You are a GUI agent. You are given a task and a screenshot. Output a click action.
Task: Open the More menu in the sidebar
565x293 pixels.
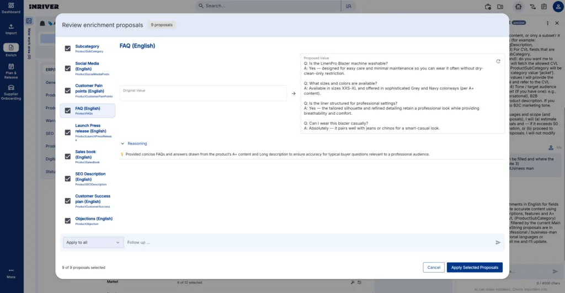pyautogui.click(x=11, y=273)
